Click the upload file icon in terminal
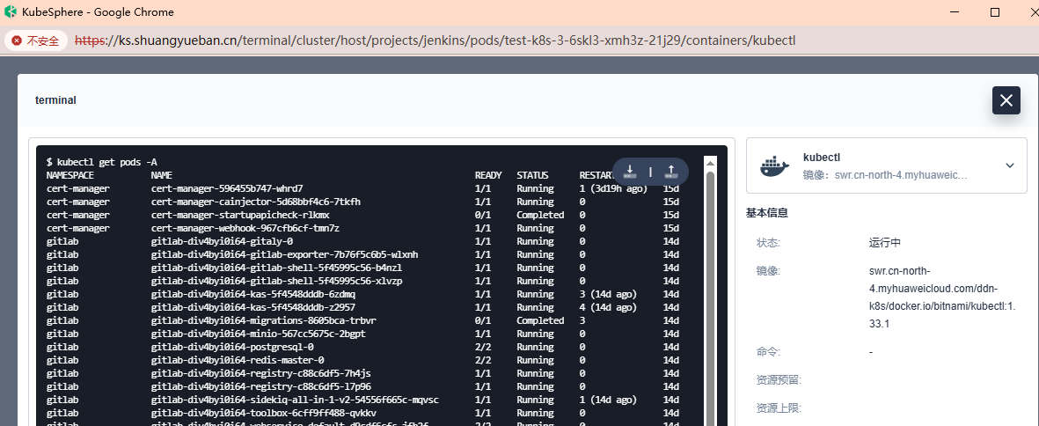The image size is (1039, 426). [x=670, y=172]
